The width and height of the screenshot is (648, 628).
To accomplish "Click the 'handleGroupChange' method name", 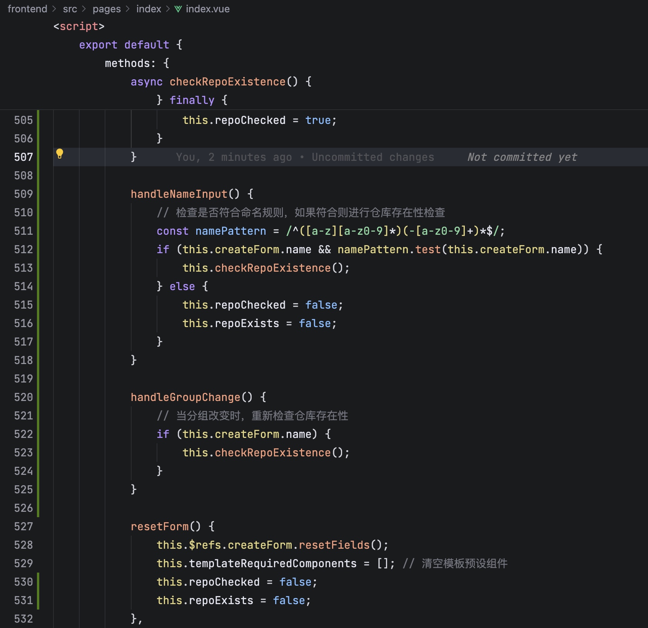I will click(185, 397).
